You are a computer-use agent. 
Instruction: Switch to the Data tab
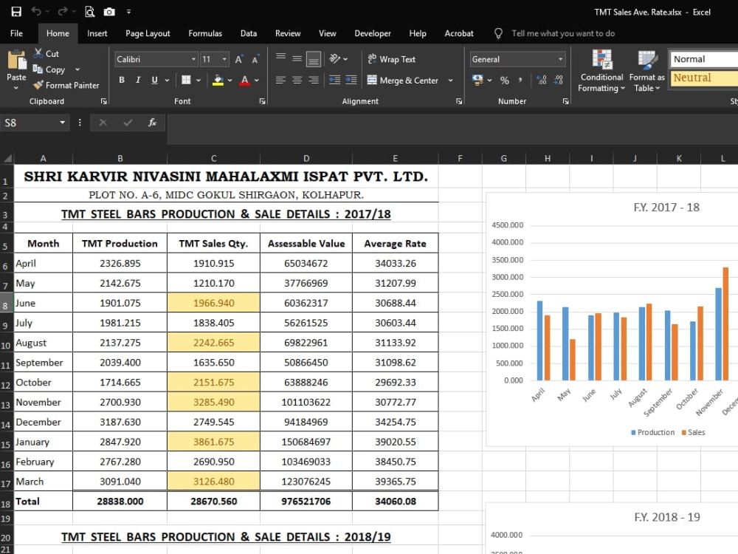tap(249, 33)
